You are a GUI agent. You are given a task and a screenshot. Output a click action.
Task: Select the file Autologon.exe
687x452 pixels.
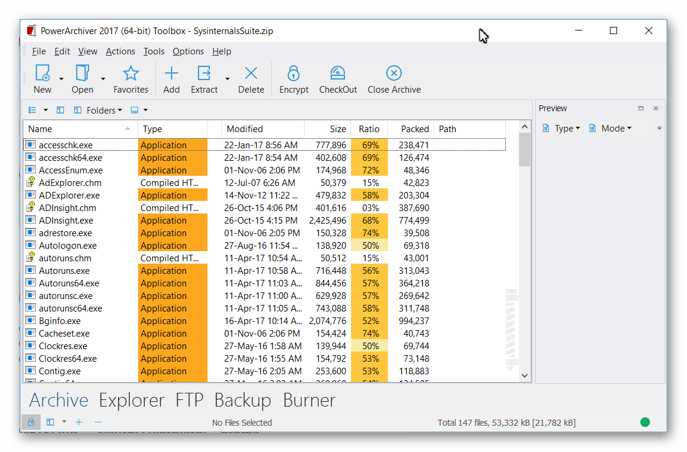(x=68, y=245)
